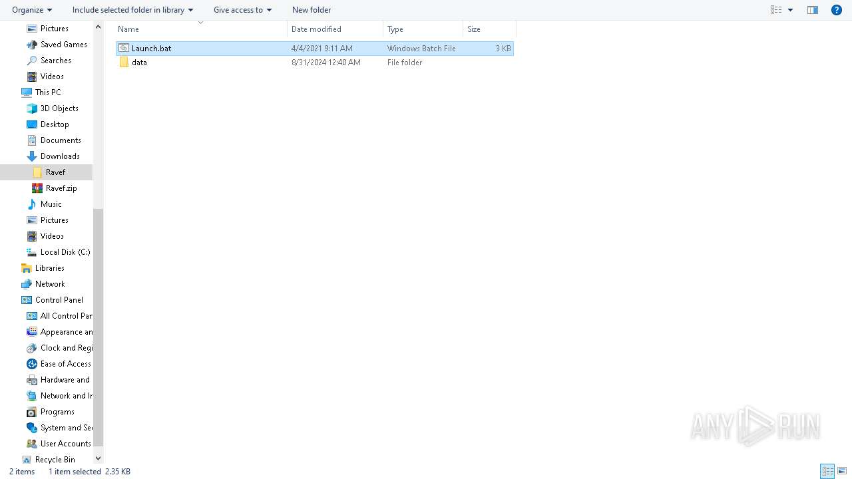This screenshot has height=479, width=852.
Task: Switch to large icons view in status bar
Action: 842,472
